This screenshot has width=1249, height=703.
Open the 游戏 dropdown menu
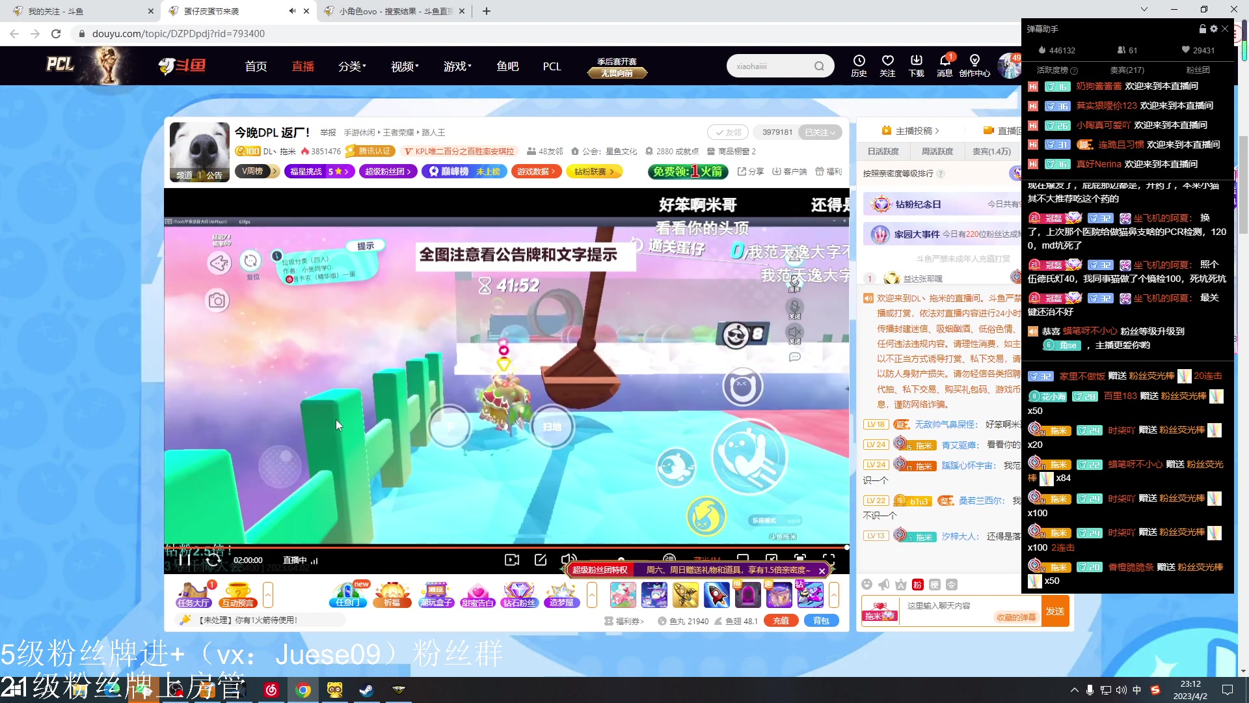click(457, 66)
